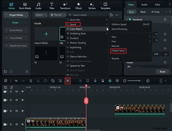Click the Crop tool icon
The height and width of the screenshot is (131, 172).
point(60,81)
